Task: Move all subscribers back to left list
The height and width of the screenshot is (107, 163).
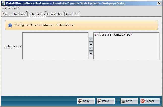Action: (x=91, y=53)
